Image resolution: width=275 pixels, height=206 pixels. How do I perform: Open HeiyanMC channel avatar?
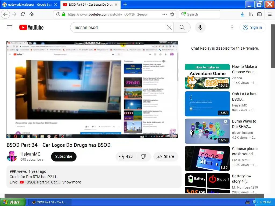[x=12, y=156]
